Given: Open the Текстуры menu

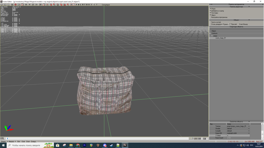Looking at the screenshot, I should (214, 13).
